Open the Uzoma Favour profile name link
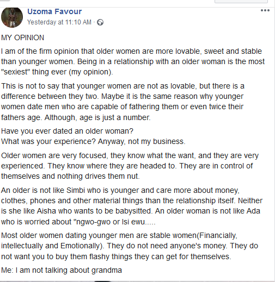This screenshot has height=282, width=275. coord(54,11)
